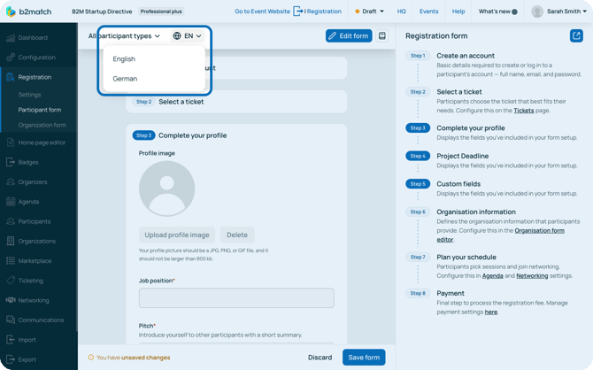Follow the Networking link in step 7
Screen dimensions: 593x370
pos(532,275)
